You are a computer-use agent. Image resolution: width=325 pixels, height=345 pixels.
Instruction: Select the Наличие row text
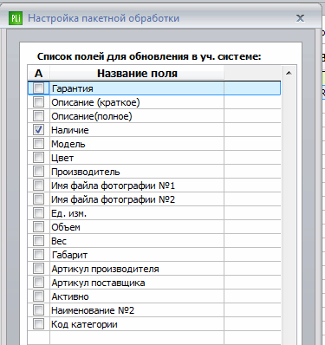[70, 130]
